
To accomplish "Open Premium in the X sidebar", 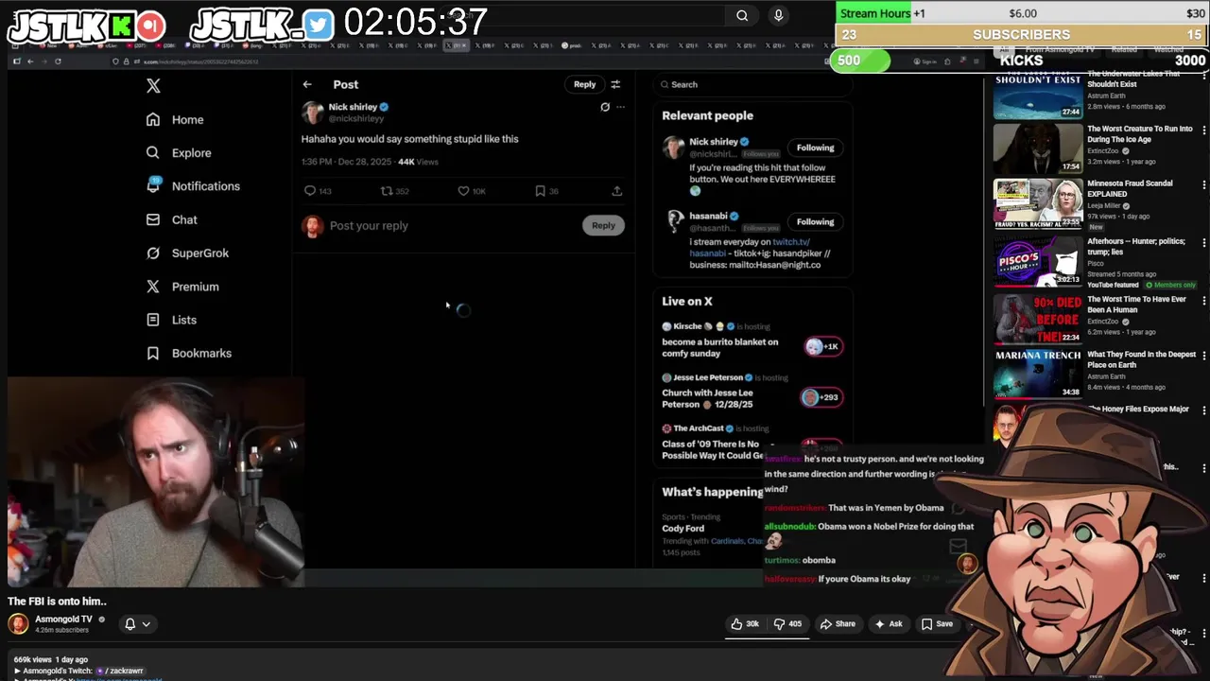I will tap(182, 287).
